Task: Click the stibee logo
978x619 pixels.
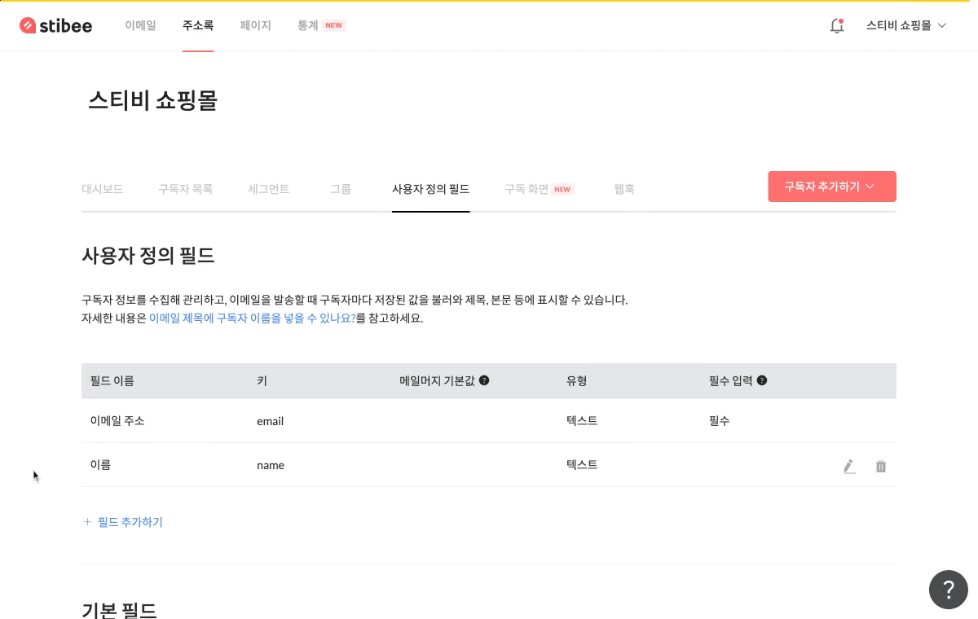Action: [x=55, y=26]
